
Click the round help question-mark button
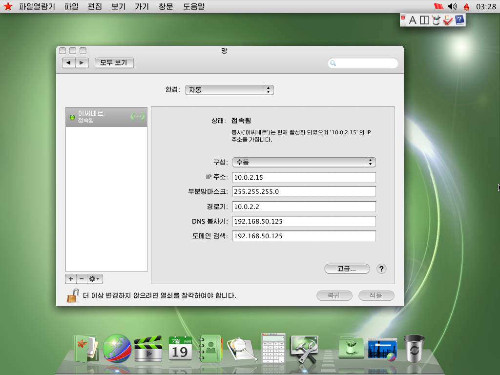381,269
